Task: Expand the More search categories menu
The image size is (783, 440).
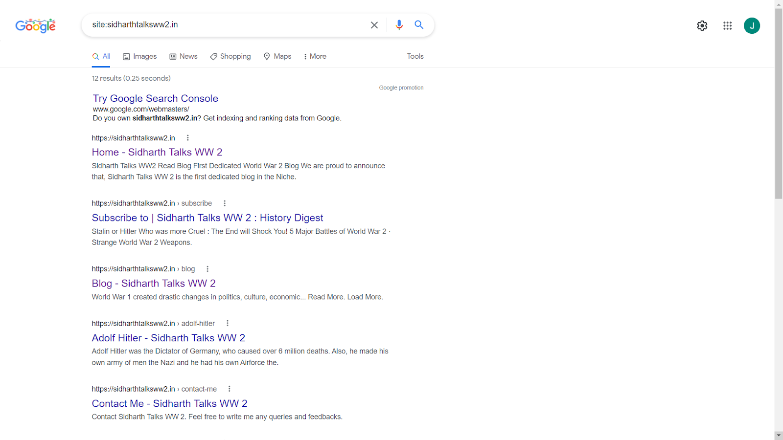Action: pos(315,57)
